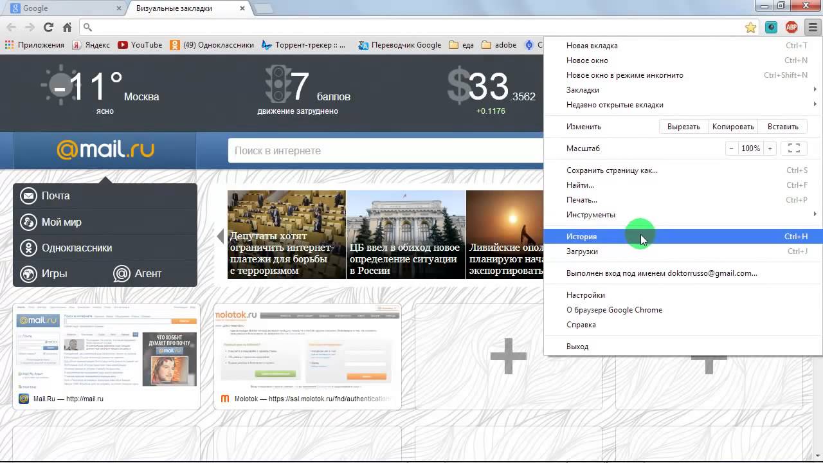Open the Приложения apps shortcut
This screenshot has height=463, width=823.
click(x=35, y=45)
